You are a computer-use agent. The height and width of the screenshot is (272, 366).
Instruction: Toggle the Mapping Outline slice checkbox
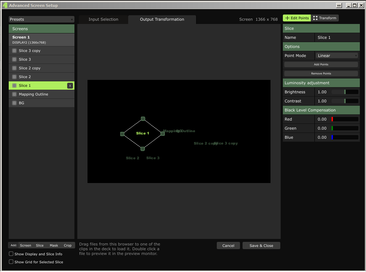[x=15, y=94]
